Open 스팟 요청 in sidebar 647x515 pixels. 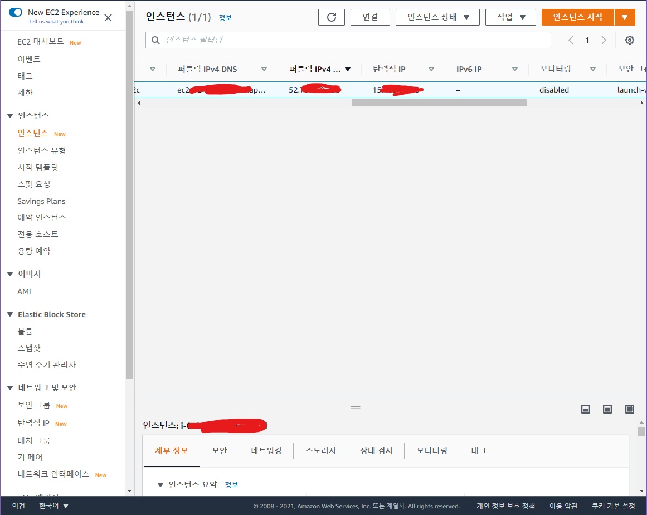point(34,184)
